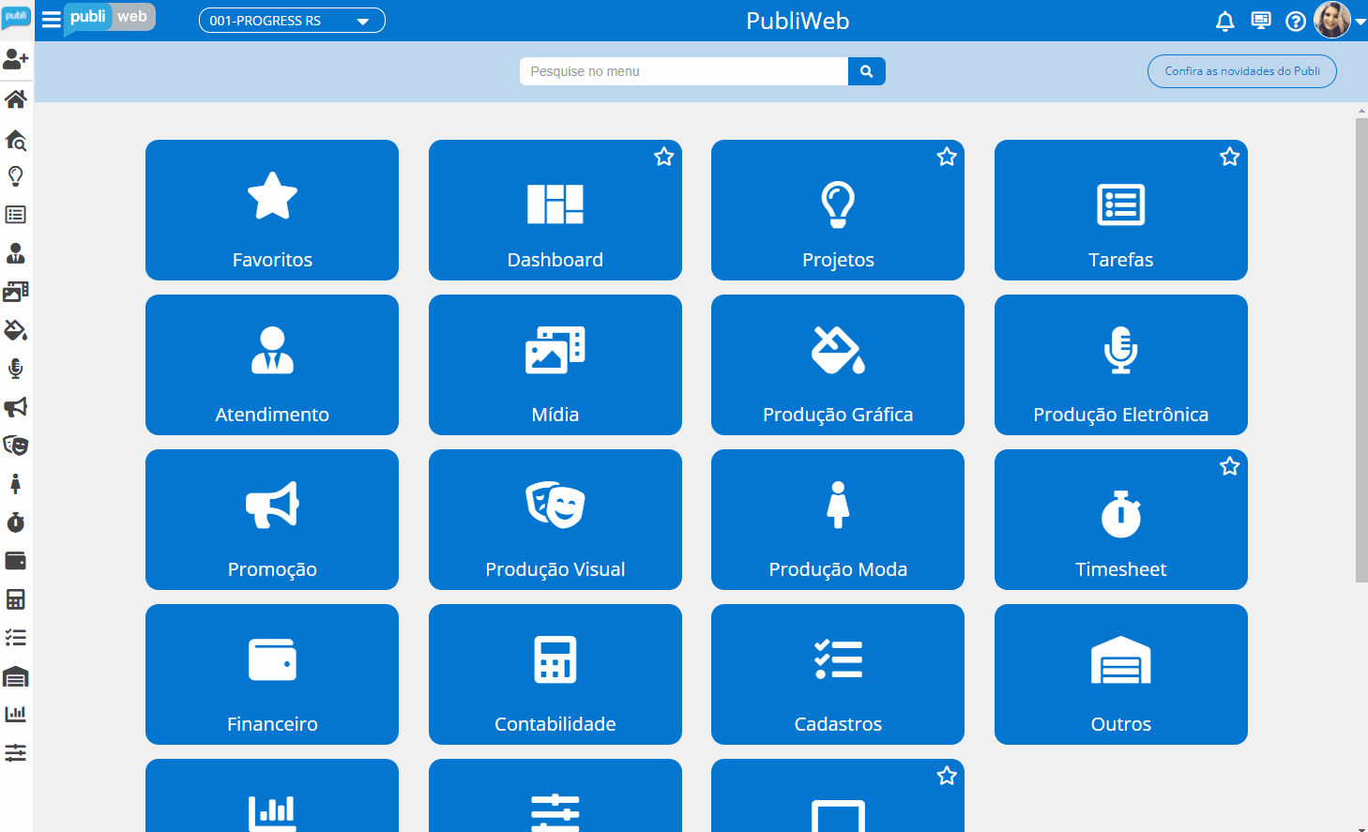Open Tarefas from sidebar list icon
The image size is (1368, 832).
[x=16, y=215]
